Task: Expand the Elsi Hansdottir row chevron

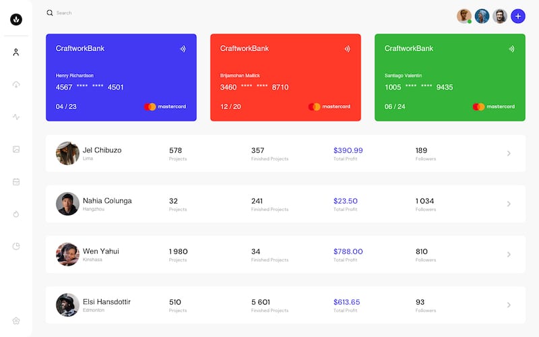Action: 509,305
